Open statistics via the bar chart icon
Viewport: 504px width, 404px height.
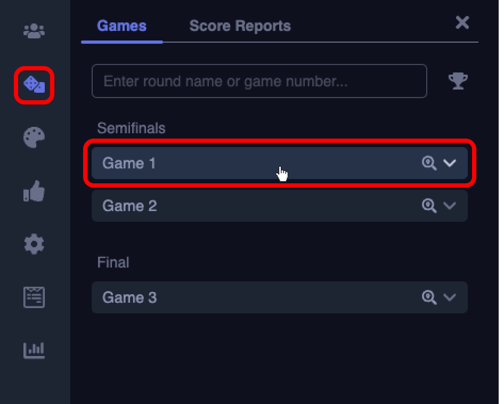(34, 350)
